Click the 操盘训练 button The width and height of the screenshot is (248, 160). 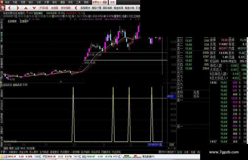130,8
